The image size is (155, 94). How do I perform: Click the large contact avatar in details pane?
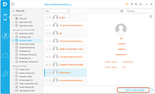pos(121,29)
